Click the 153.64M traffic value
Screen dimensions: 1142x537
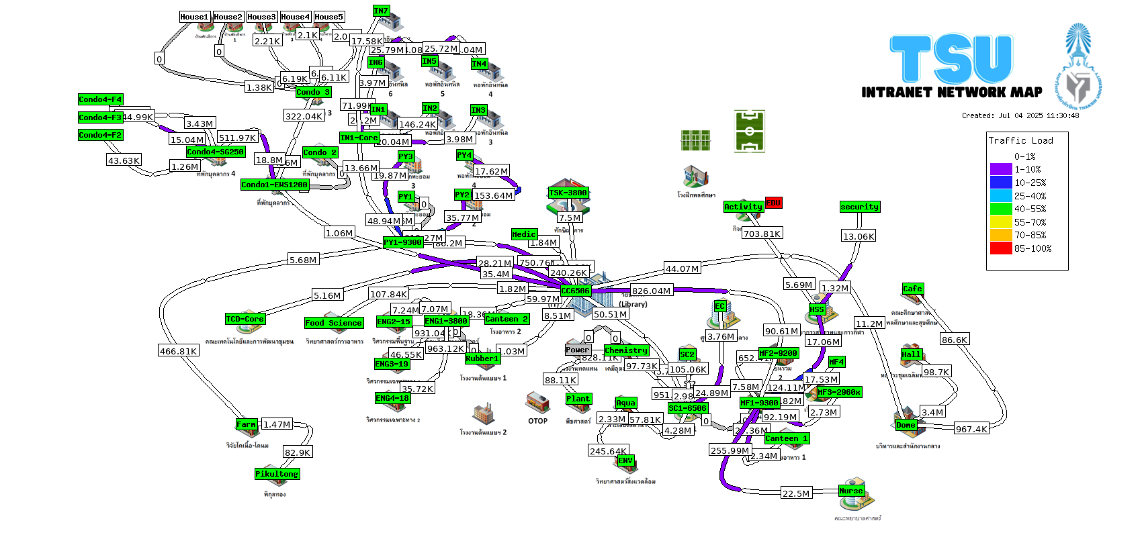[x=494, y=195]
